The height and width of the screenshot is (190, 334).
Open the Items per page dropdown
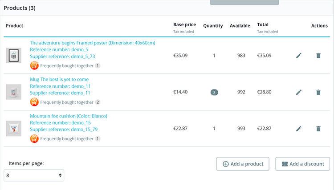tap(34, 175)
